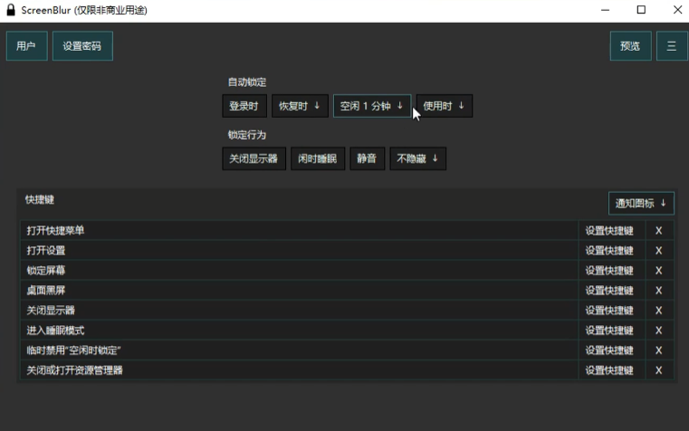Toggle the 关闭显示器 lock behavior

tap(254, 158)
